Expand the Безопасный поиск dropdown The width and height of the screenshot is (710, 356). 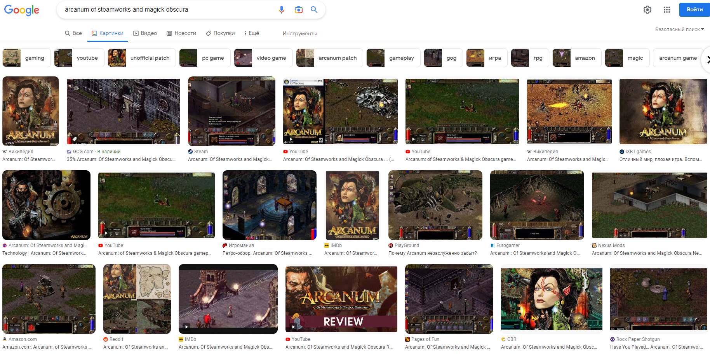679,29
